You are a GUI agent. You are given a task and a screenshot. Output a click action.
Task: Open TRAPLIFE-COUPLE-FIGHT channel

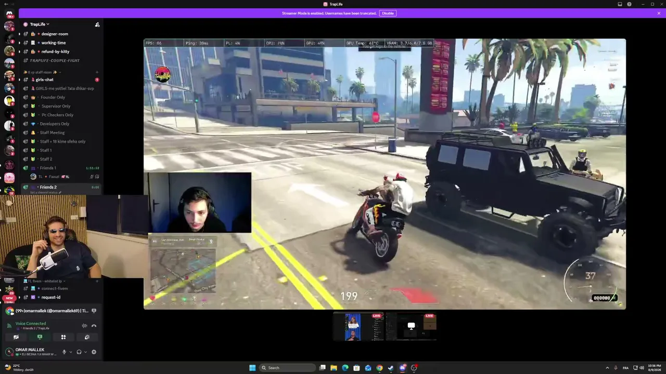coord(60,60)
